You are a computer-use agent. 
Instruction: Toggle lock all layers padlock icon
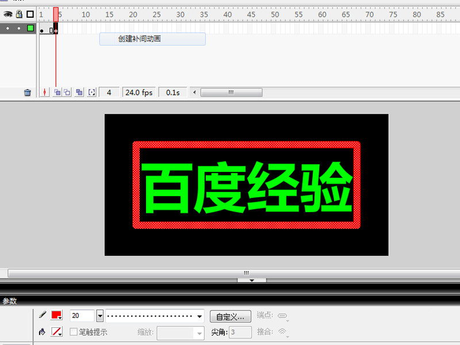pyautogui.click(x=19, y=14)
